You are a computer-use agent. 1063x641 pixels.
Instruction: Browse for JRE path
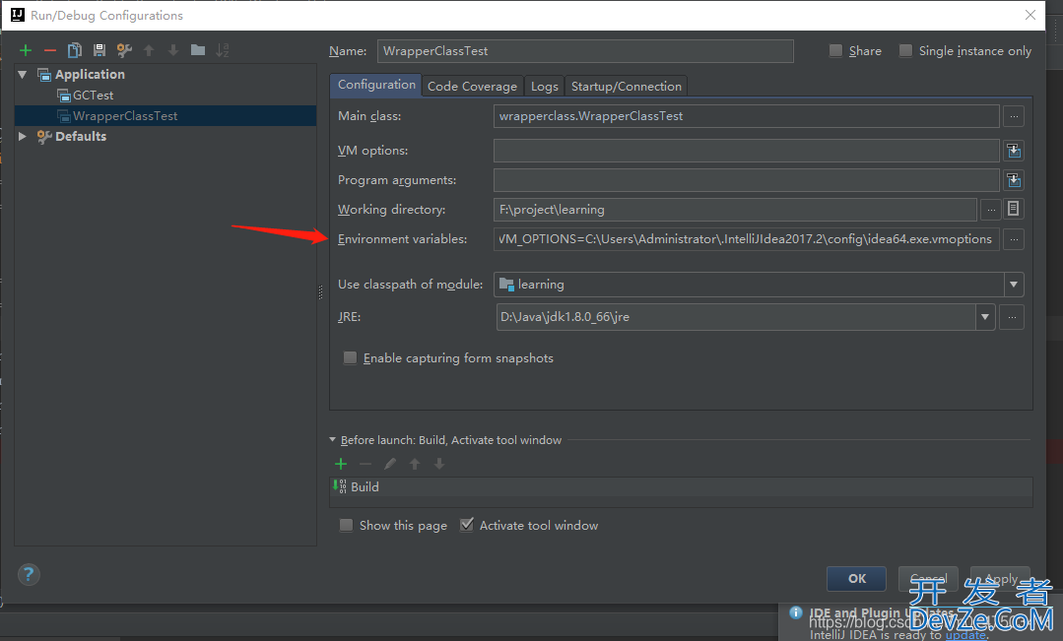[x=1012, y=317]
